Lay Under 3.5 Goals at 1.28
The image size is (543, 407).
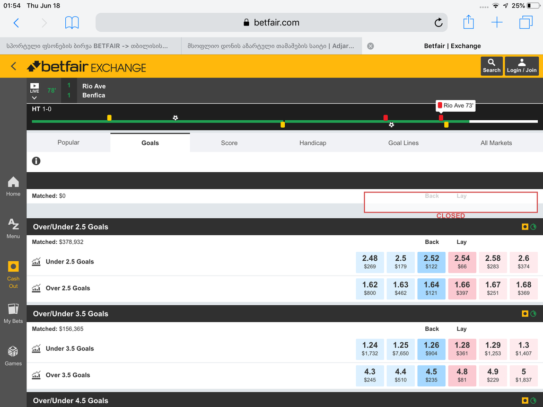tap(462, 349)
